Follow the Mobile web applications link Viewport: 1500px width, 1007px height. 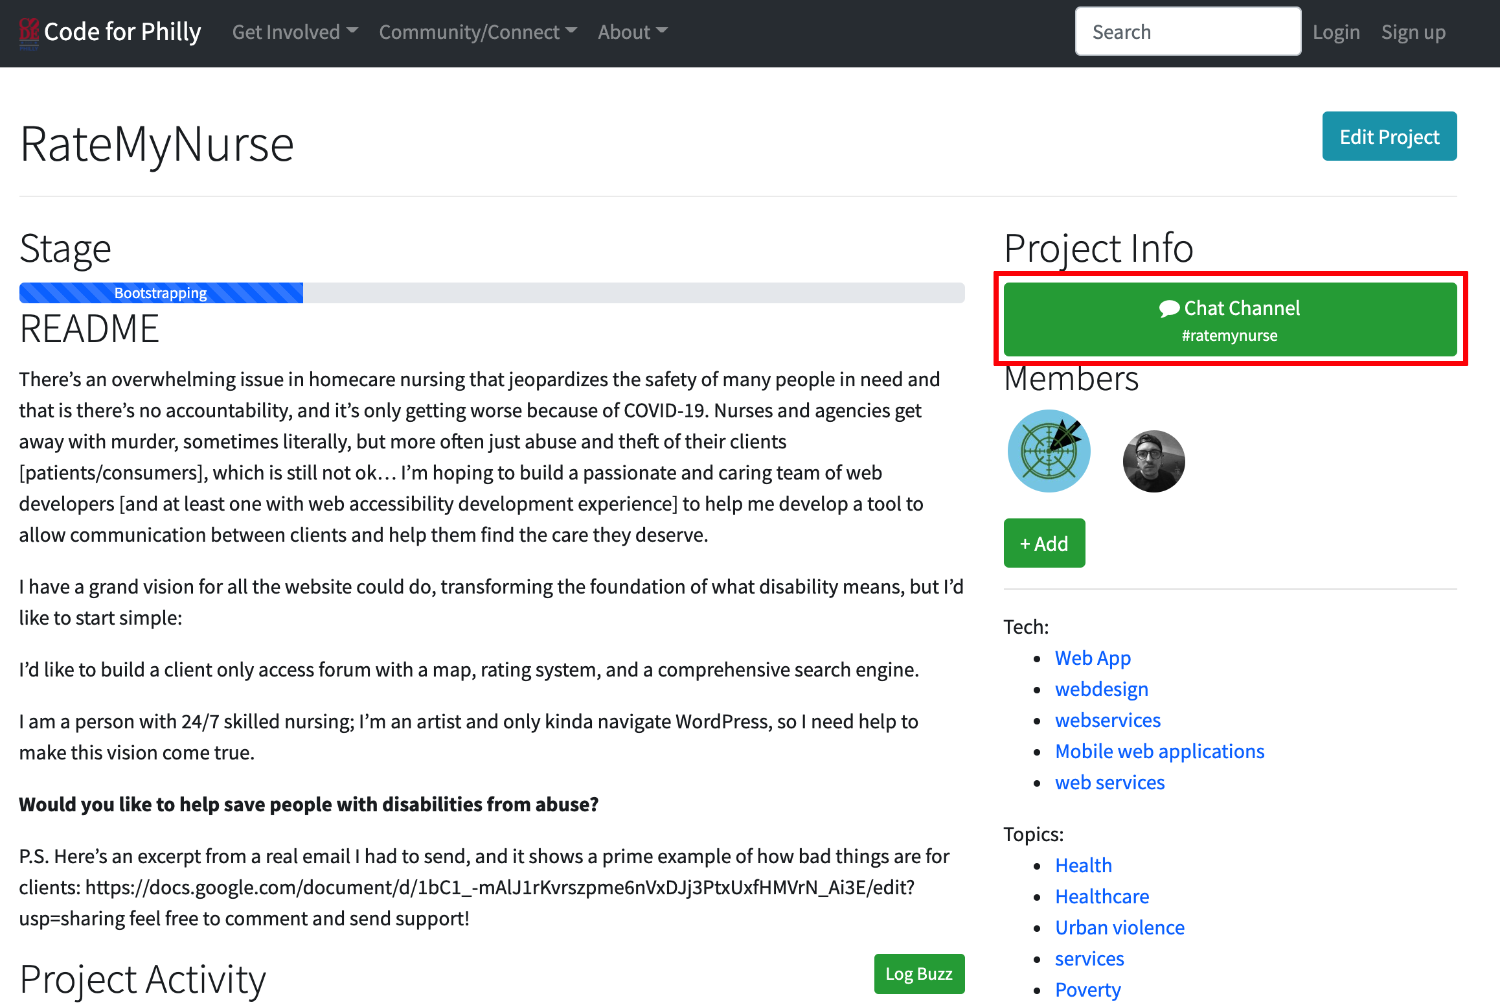1159,751
